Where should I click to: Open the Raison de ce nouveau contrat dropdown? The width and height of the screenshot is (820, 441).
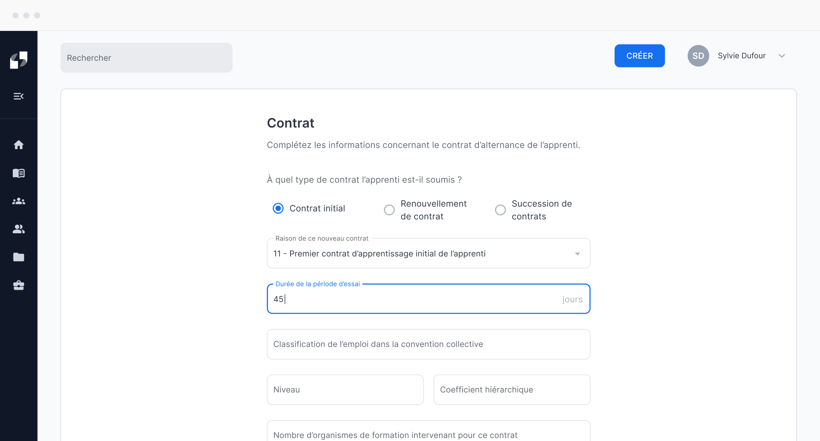click(x=428, y=254)
